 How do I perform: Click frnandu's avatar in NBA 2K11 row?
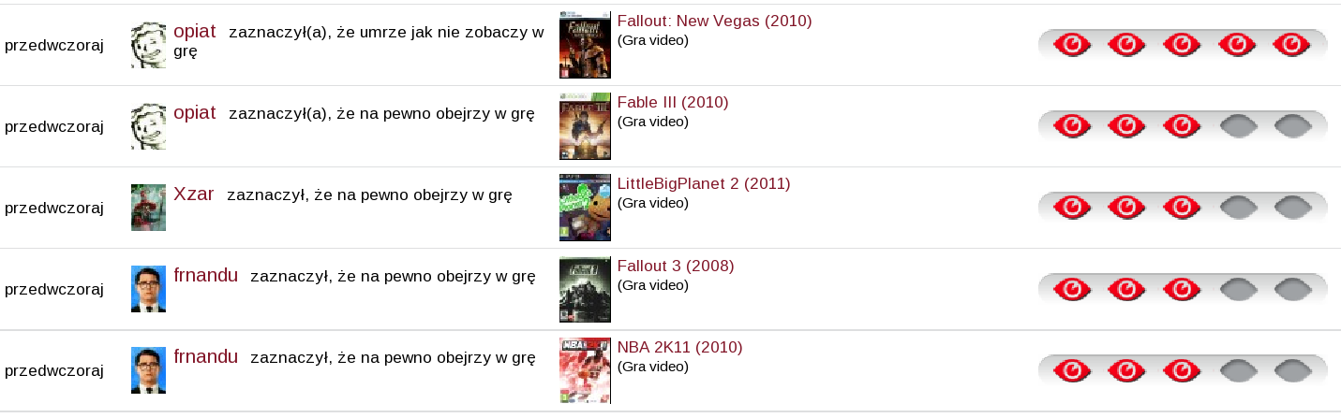pos(148,370)
